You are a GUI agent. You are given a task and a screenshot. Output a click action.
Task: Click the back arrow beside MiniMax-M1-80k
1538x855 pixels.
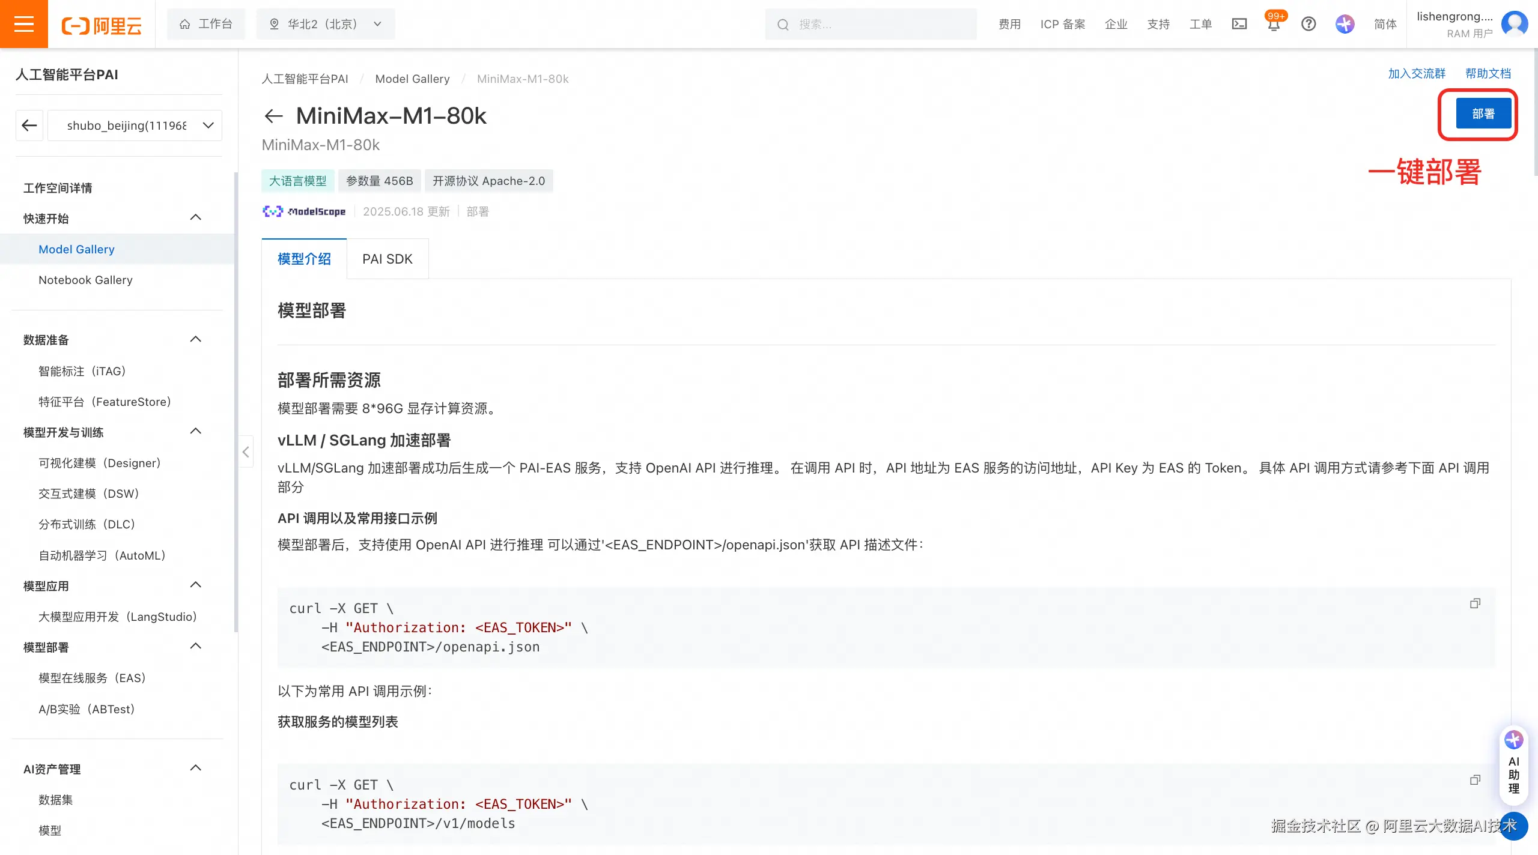[273, 115]
